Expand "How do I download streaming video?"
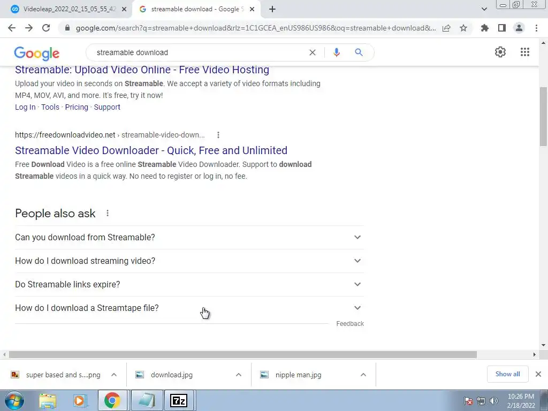Screen dimensions: 548x411 click(x=189, y=261)
